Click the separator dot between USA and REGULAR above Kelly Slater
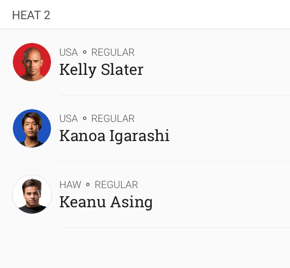The image size is (290, 268). coord(84,53)
